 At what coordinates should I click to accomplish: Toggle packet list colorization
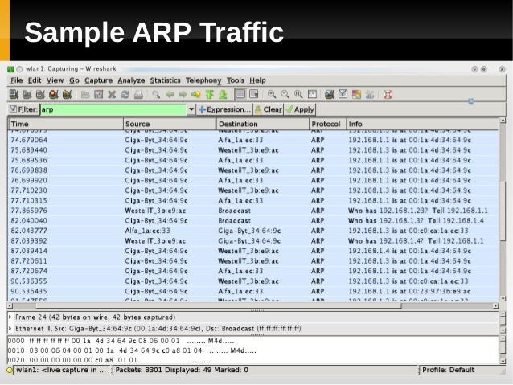[240, 94]
